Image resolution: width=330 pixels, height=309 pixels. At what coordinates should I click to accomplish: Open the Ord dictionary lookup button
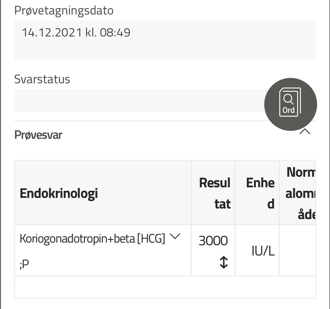point(290,104)
